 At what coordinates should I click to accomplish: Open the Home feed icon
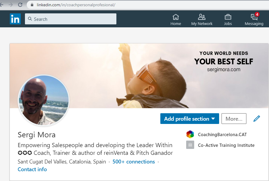pos(176,17)
